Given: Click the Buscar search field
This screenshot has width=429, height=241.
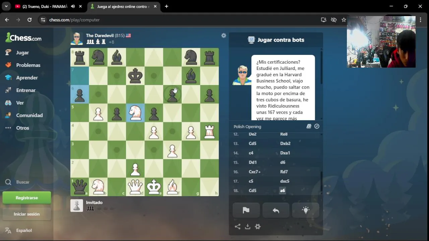Looking at the screenshot, I should pyautogui.click(x=26, y=182).
